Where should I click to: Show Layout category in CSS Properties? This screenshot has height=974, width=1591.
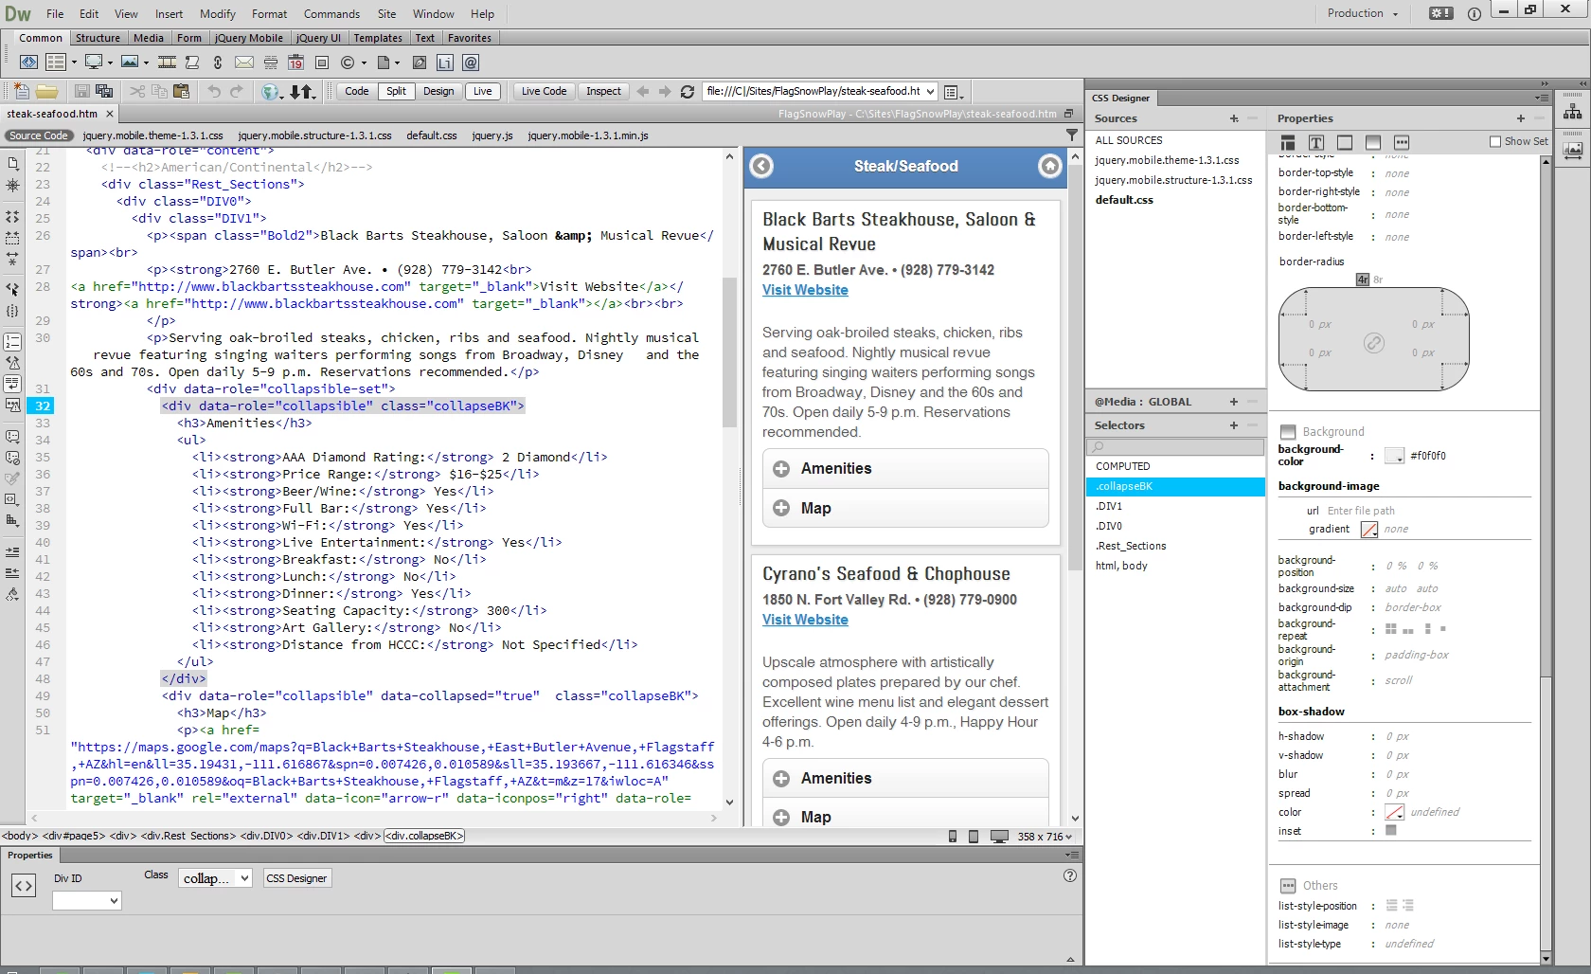[x=1288, y=142]
